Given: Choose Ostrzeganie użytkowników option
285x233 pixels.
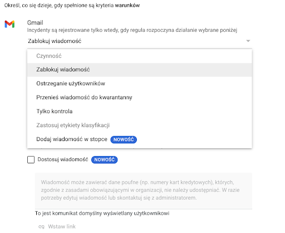Looking at the screenshot, I should tap(140, 84).
